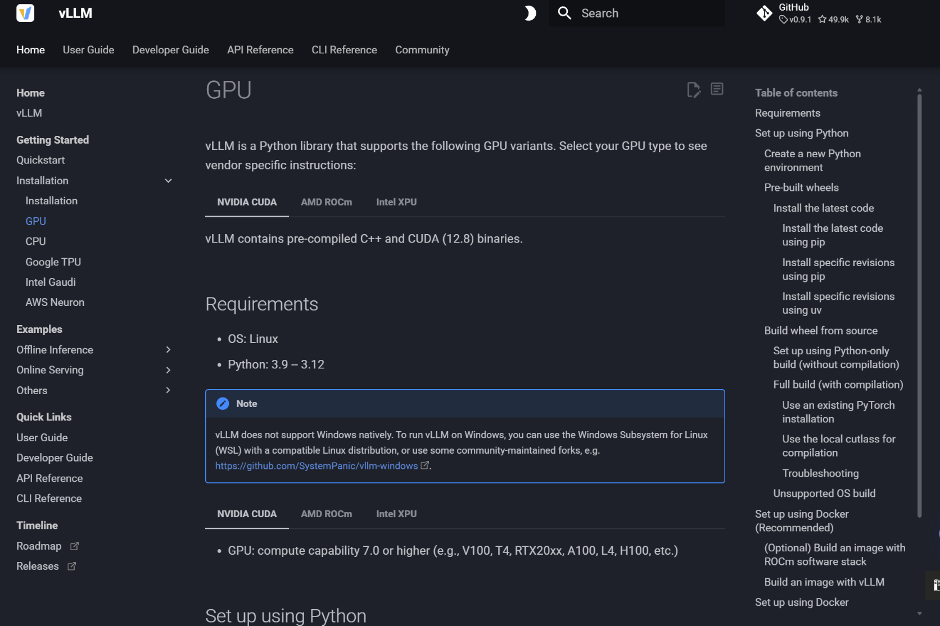Click into the Search input field
Image resolution: width=940 pixels, height=626 pixels.
pos(647,13)
